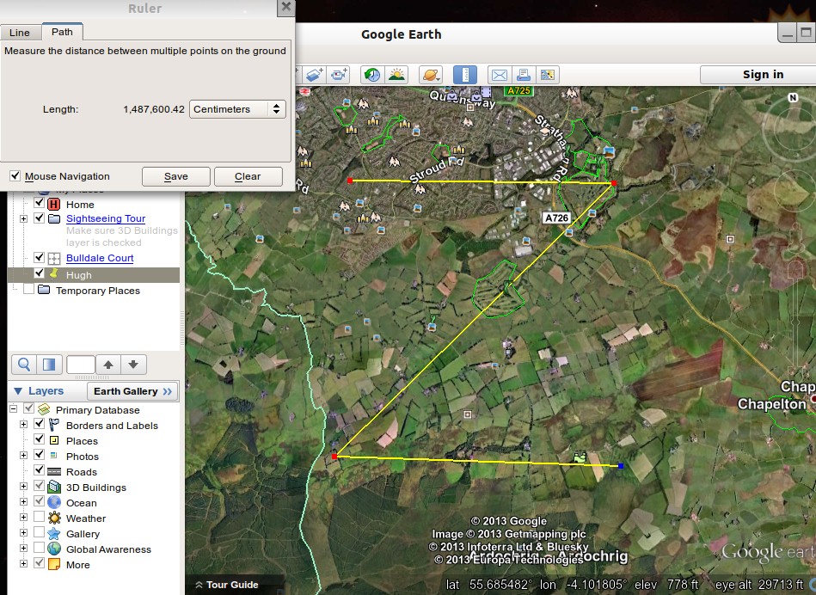Click the email envelope icon
Image resolution: width=816 pixels, height=595 pixels.
(499, 75)
